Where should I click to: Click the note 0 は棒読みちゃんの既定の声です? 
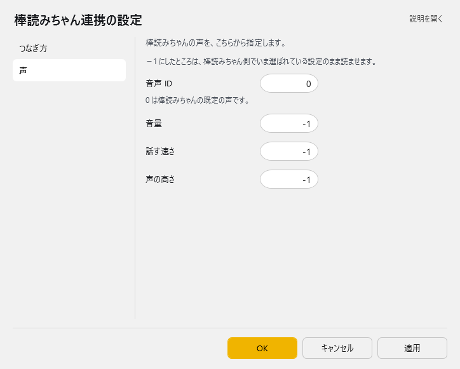coord(198,100)
